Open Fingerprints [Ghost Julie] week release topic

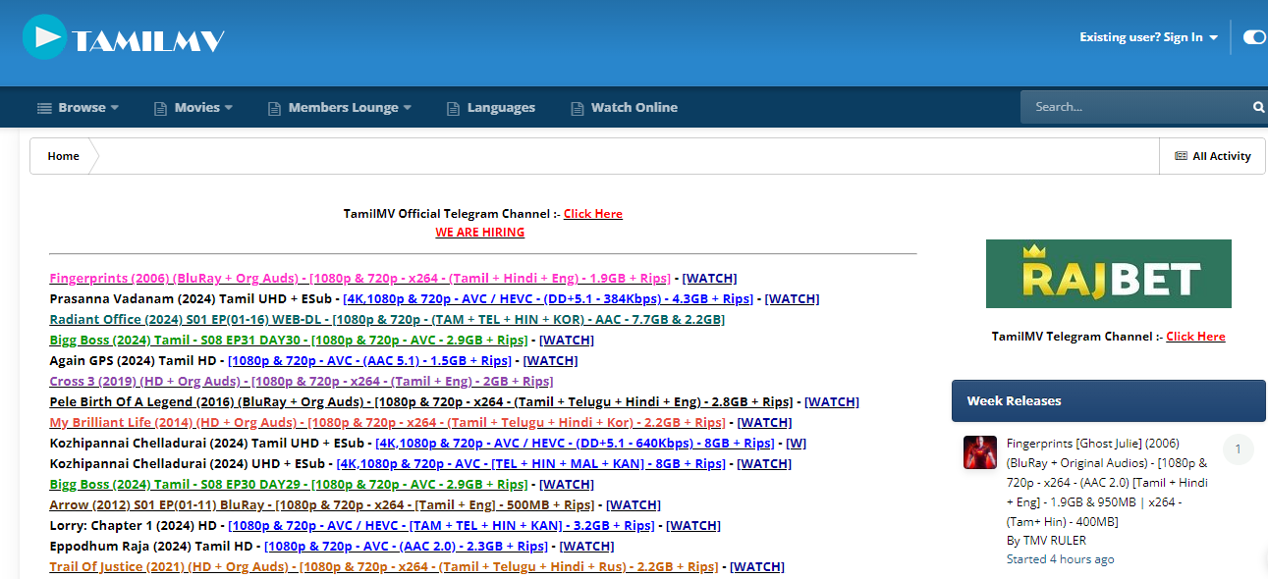pyautogui.click(x=1108, y=483)
